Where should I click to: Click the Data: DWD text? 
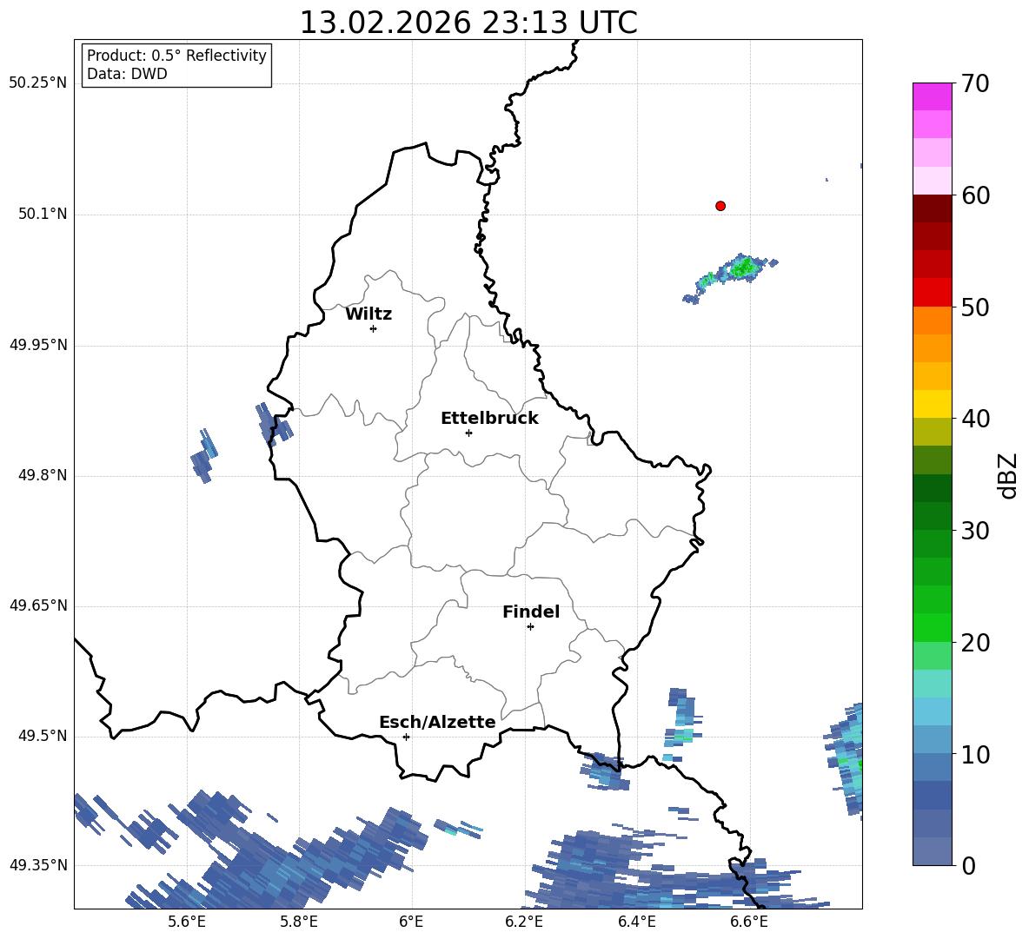click(x=127, y=74)
